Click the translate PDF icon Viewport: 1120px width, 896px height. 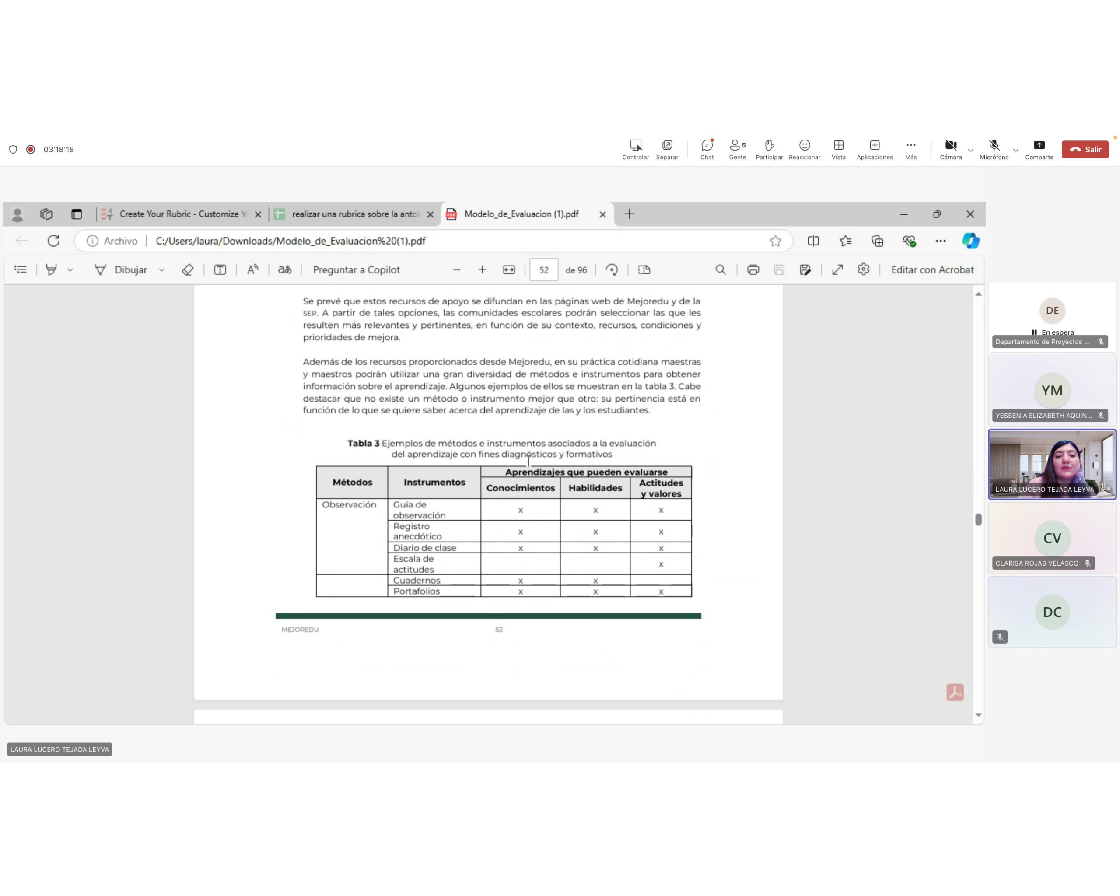[285, 269]
